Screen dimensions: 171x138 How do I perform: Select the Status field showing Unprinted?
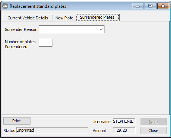pyautogui.click(x=52, y=130)
